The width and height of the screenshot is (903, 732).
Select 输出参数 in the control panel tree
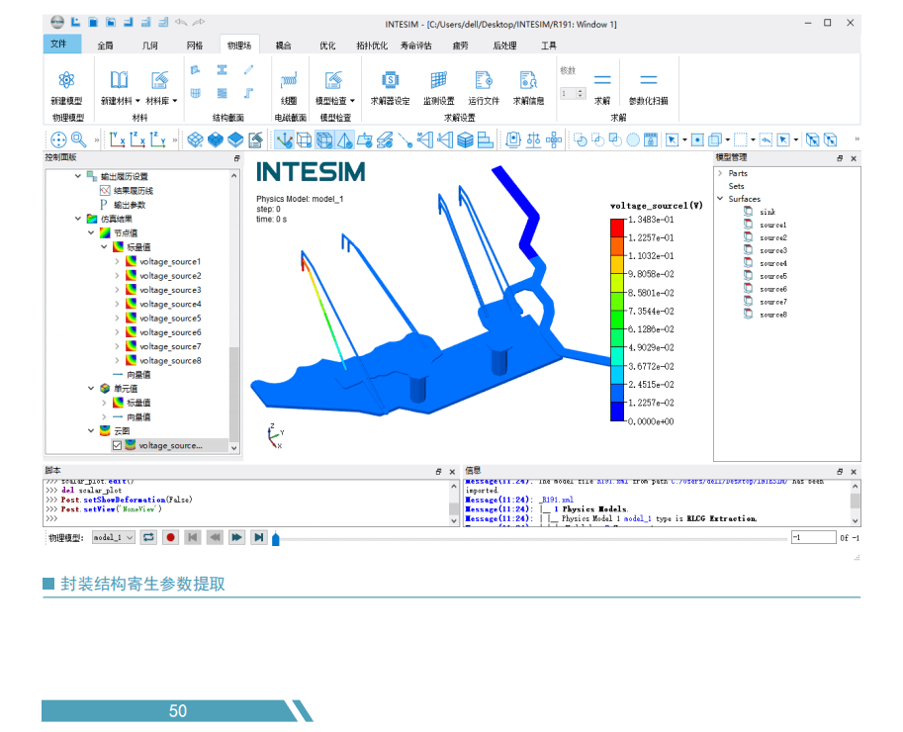(x=129, y=205)
